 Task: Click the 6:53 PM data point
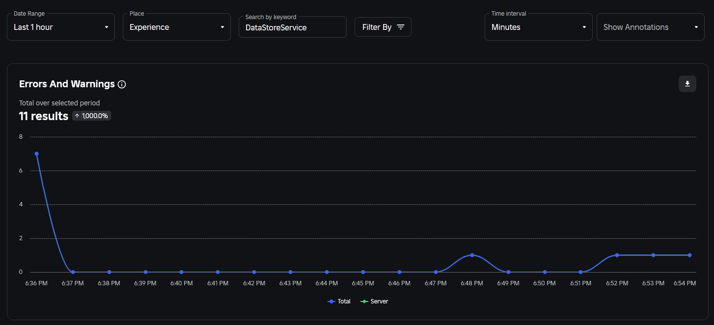click(x=653, y=255)
